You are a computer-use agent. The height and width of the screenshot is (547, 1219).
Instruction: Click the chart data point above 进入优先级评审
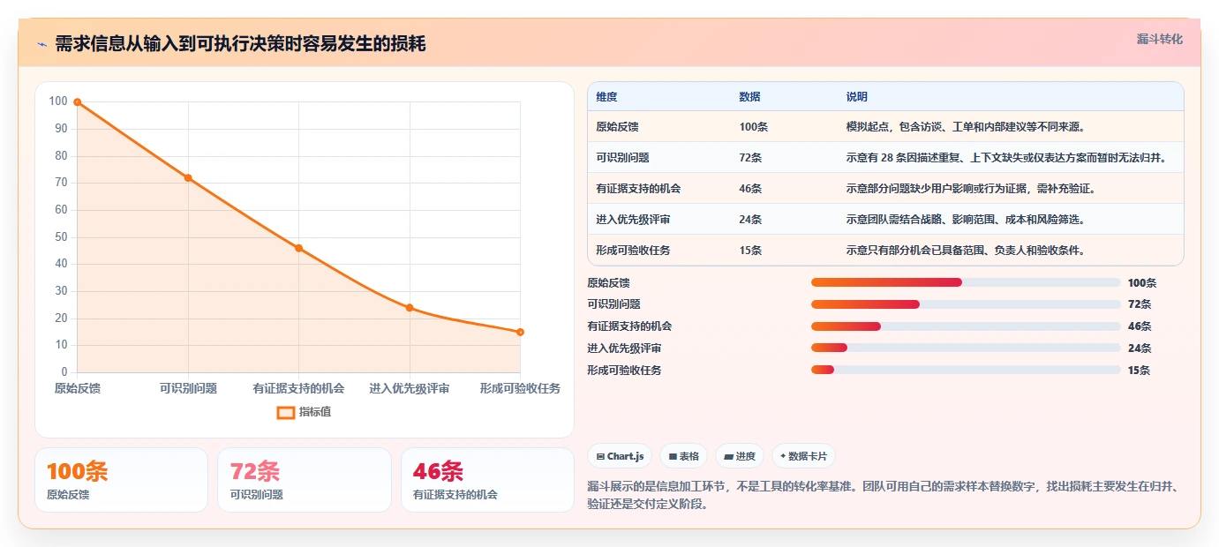tap(410, 308)
